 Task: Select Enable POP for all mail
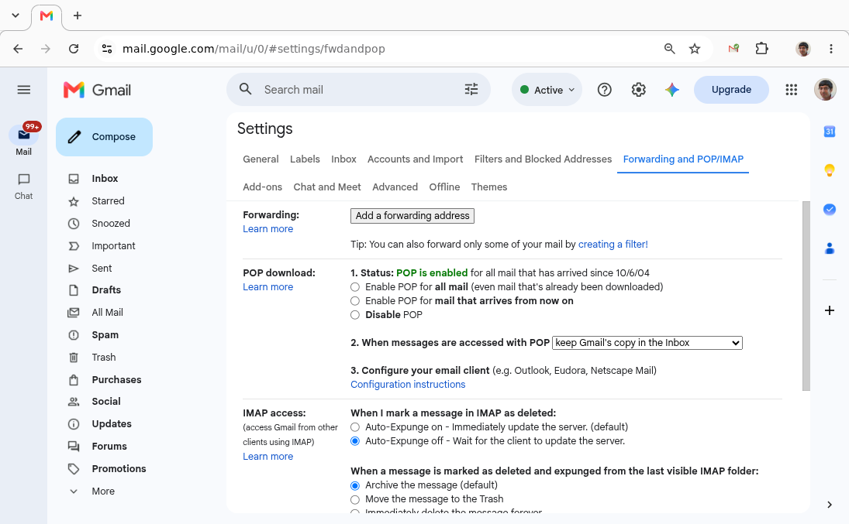(x=354, y=287)
